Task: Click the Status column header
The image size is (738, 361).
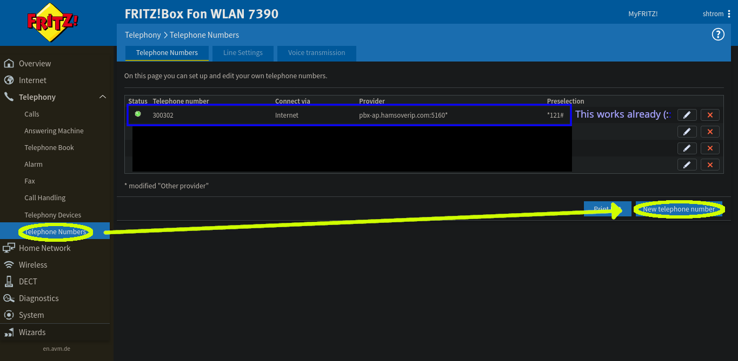Action: (138, 101)
